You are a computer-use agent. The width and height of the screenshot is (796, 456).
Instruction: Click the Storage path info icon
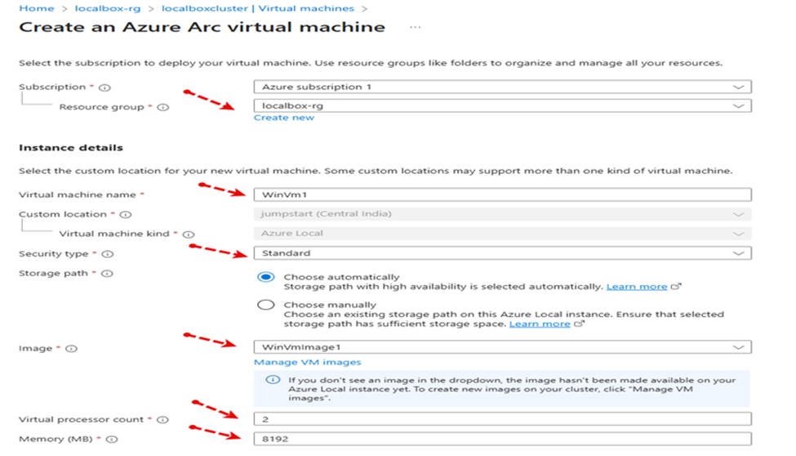pyautogui.click(x=107, y=274)
